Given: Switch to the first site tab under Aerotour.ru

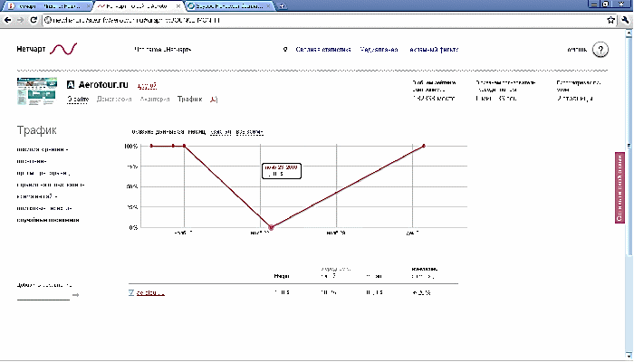Looking at the screenshot, I should 79,100.
